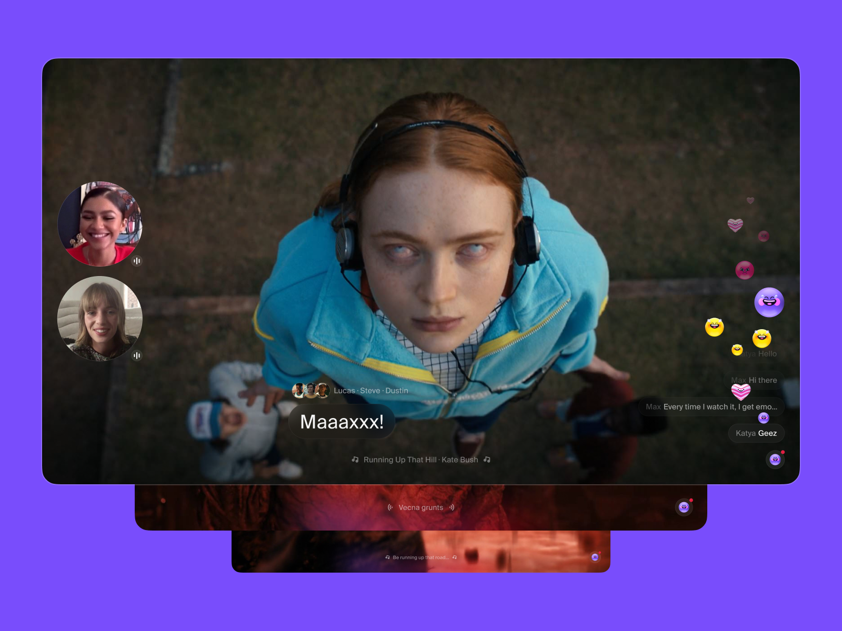The height and width of the screenshot is (631, 842).
Task: Open the top participant's video bubble
Action: click(x=99, y=223)
